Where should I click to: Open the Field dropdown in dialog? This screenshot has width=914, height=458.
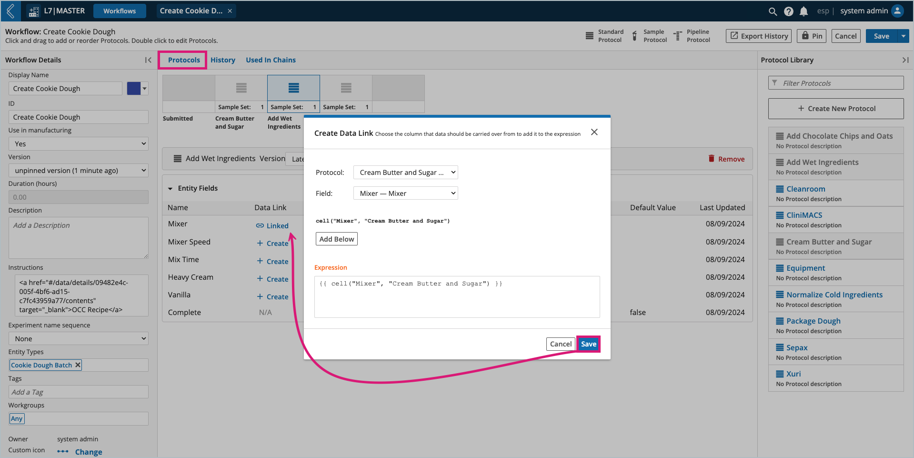[405, 193]
